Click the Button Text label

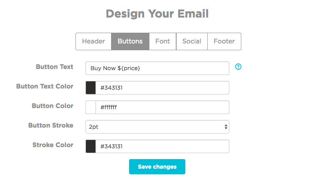[x=55, y=67]
